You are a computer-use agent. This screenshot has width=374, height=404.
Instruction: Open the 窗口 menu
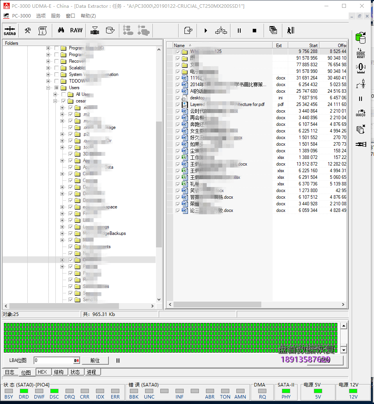tap(71, 16)
